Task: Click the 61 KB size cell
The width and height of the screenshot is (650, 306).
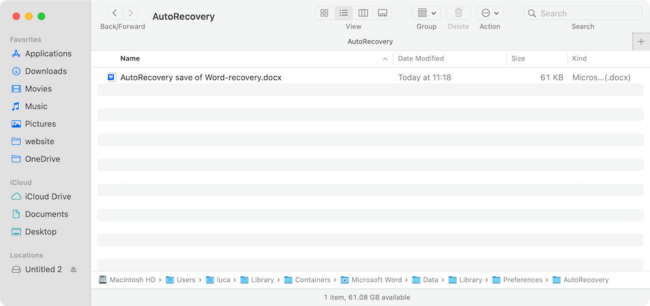Action: pos(552,77)
